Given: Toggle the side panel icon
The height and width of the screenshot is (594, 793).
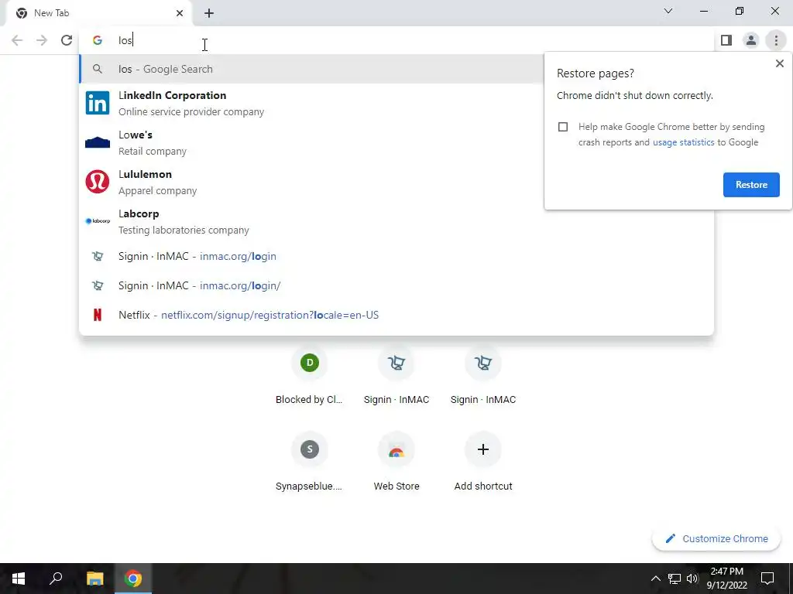Looking at the screenshot, I should [x=726, y=40].
